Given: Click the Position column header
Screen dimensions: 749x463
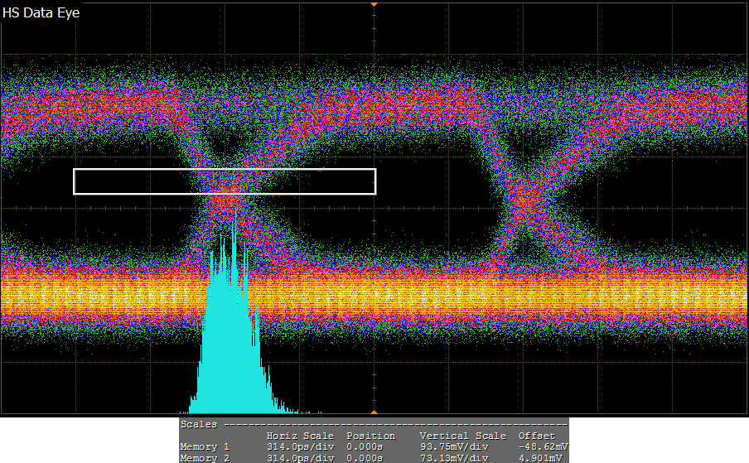Looking at the screenshot, I should (x=370, y=436).
